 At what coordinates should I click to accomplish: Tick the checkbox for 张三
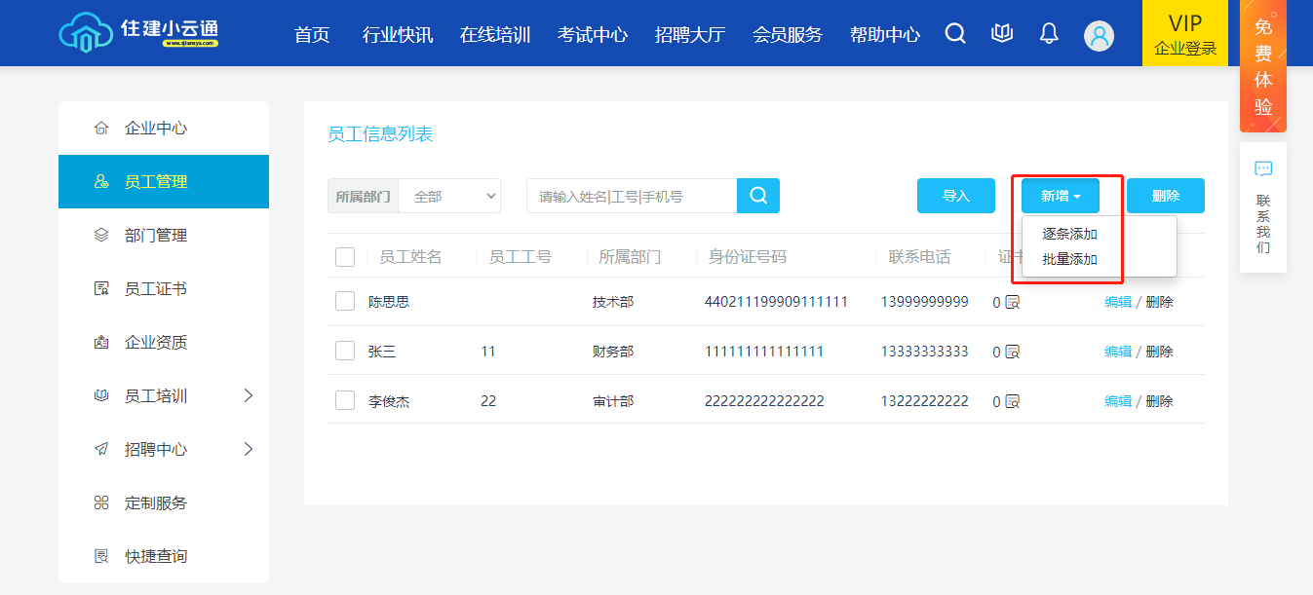pyautogui.click(x=345, y=352)
